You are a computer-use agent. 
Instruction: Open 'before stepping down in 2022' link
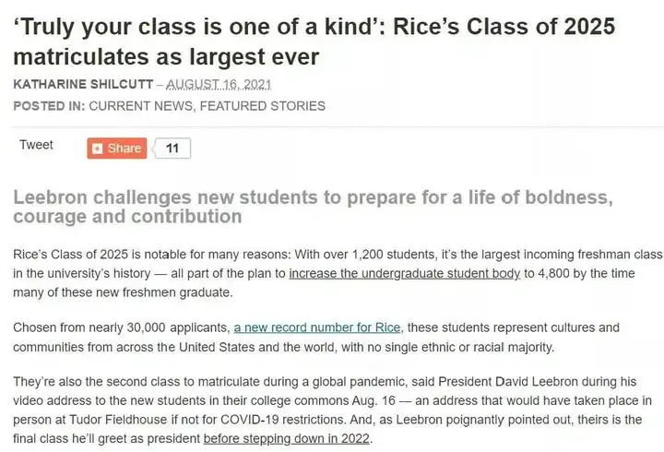(287, 438)
